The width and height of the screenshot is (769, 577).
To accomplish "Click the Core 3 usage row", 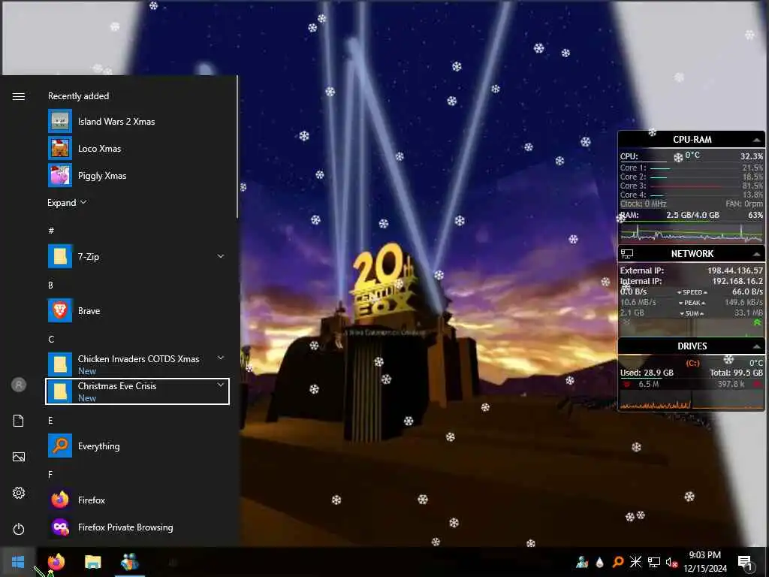I will pos(692,186).
